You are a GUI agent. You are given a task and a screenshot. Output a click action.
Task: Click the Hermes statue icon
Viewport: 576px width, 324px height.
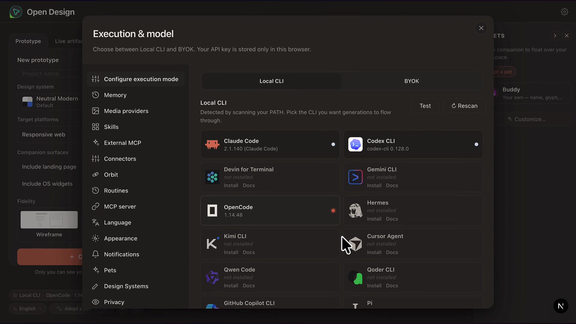(355, 211)
